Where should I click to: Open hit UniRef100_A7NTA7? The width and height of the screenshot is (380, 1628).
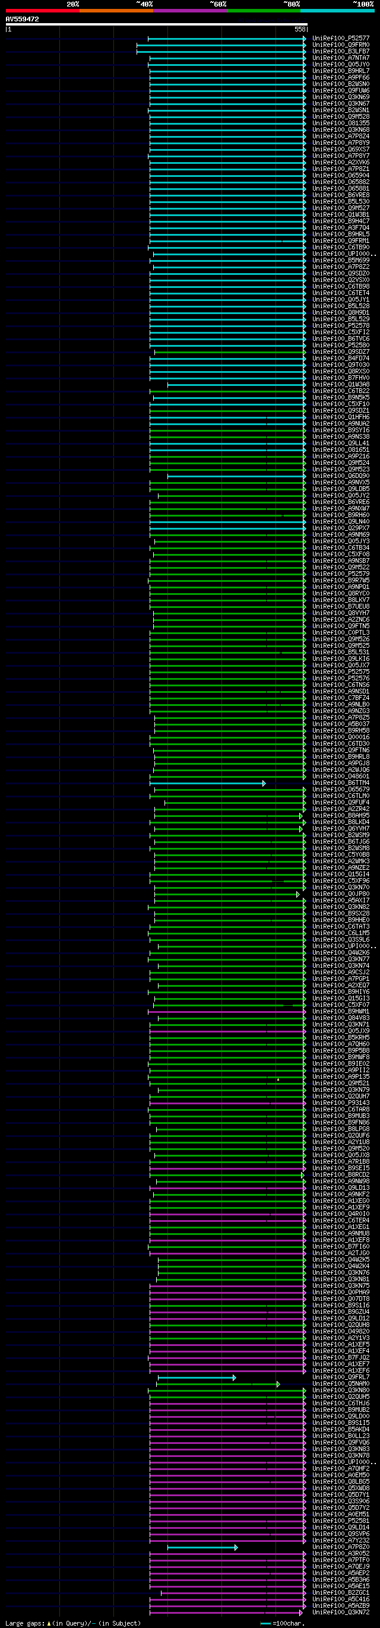[341, 58]
